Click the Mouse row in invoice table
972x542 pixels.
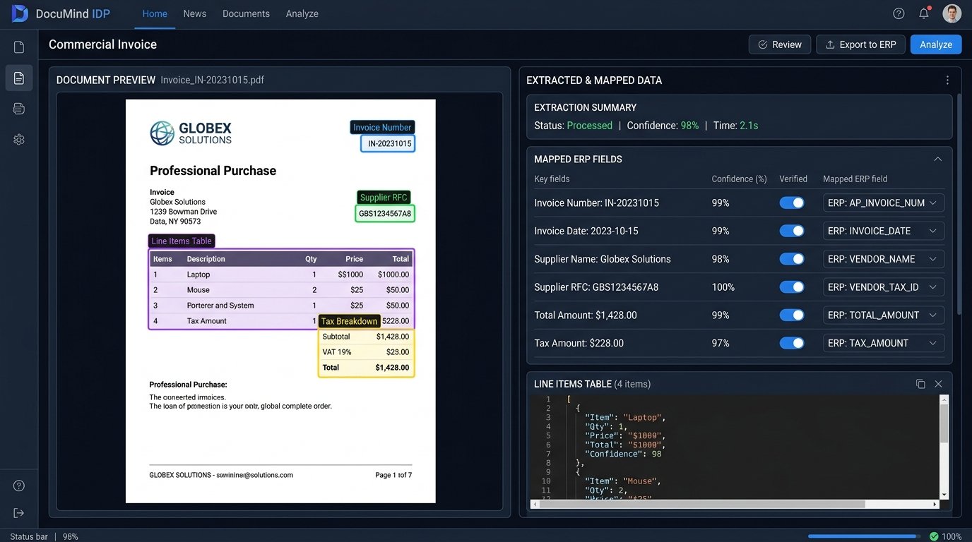(x=281, y=290)
